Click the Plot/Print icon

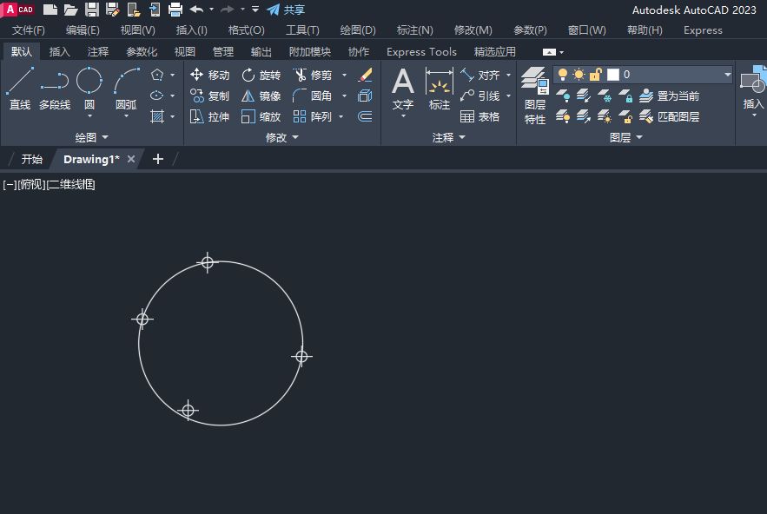(x=175, y=10)
